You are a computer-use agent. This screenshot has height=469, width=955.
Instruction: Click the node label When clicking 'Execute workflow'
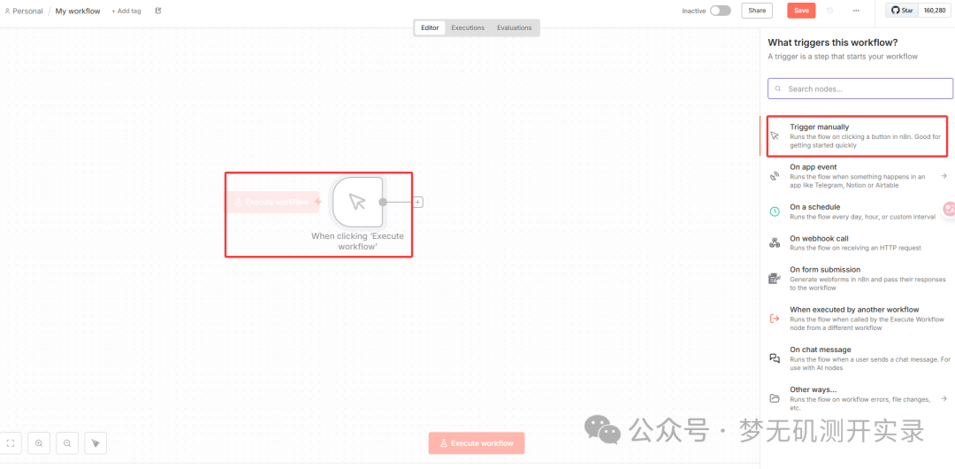357,241
